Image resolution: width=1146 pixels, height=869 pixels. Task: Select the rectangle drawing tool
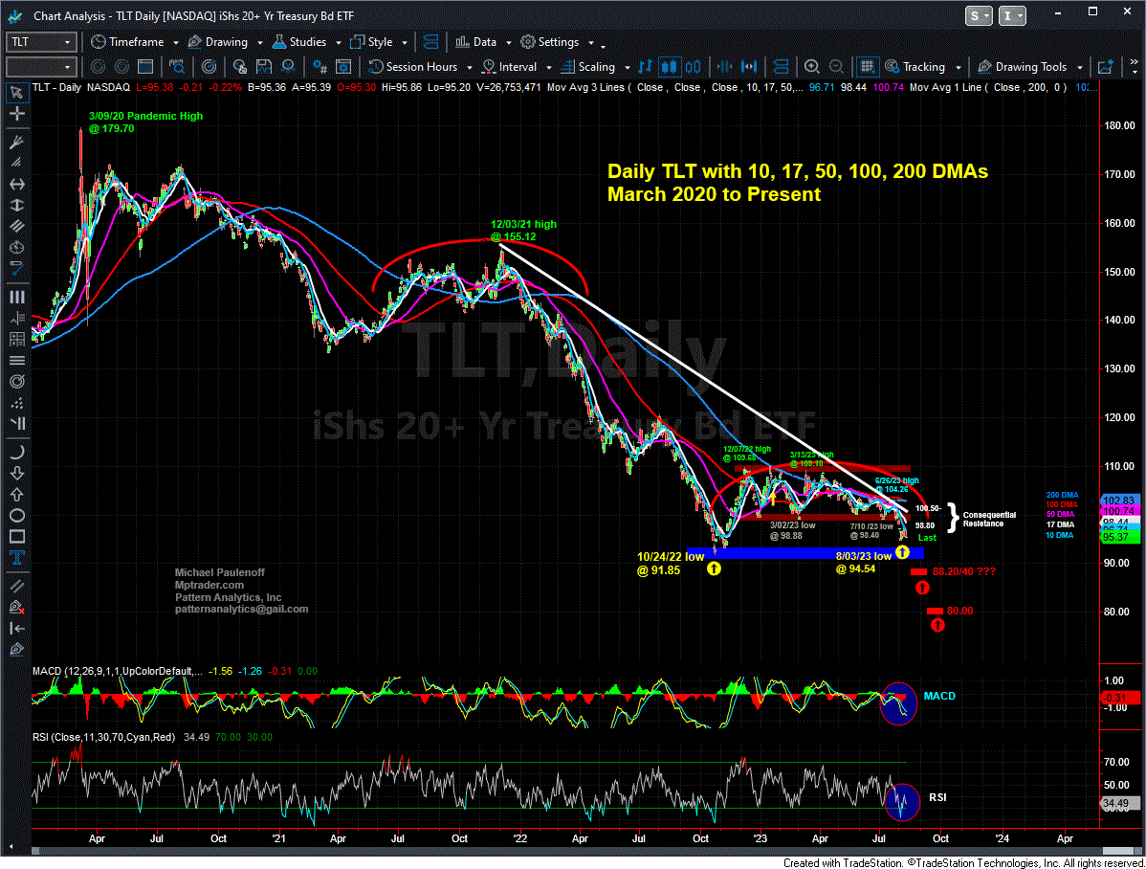coord(16,537)
